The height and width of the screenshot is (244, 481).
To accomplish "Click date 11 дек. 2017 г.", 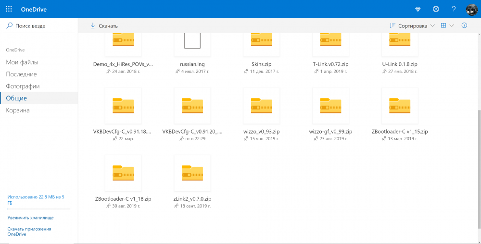I will tap(264, 72).
